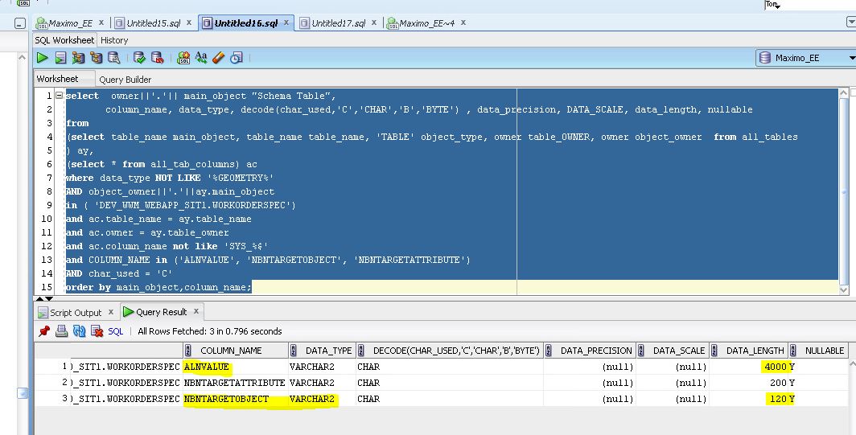856x435 pixels.
Task: Close the Untitled17.sql tab
Action: (374, 23)
